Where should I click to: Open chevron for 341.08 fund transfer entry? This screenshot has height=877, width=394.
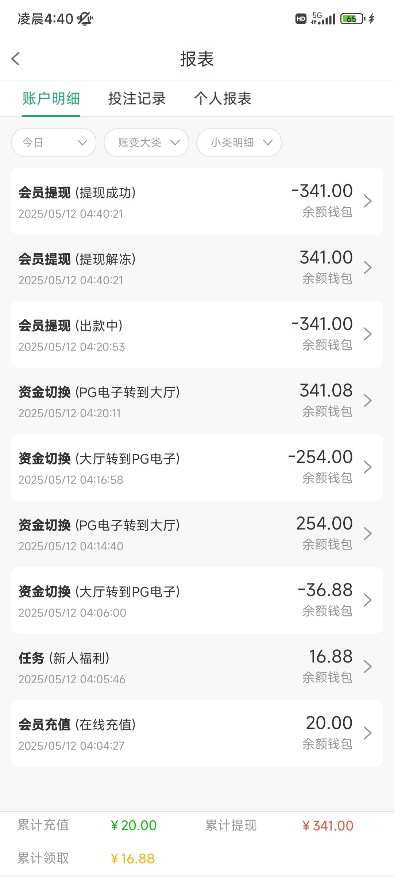[x=367, y=400]
